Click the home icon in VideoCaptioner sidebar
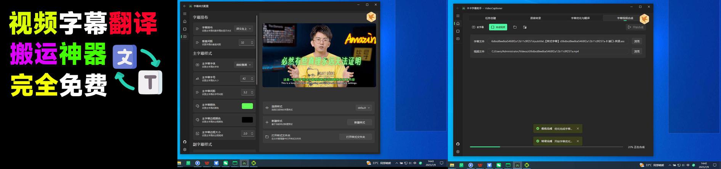721x169 pixels. click(458, 24)
